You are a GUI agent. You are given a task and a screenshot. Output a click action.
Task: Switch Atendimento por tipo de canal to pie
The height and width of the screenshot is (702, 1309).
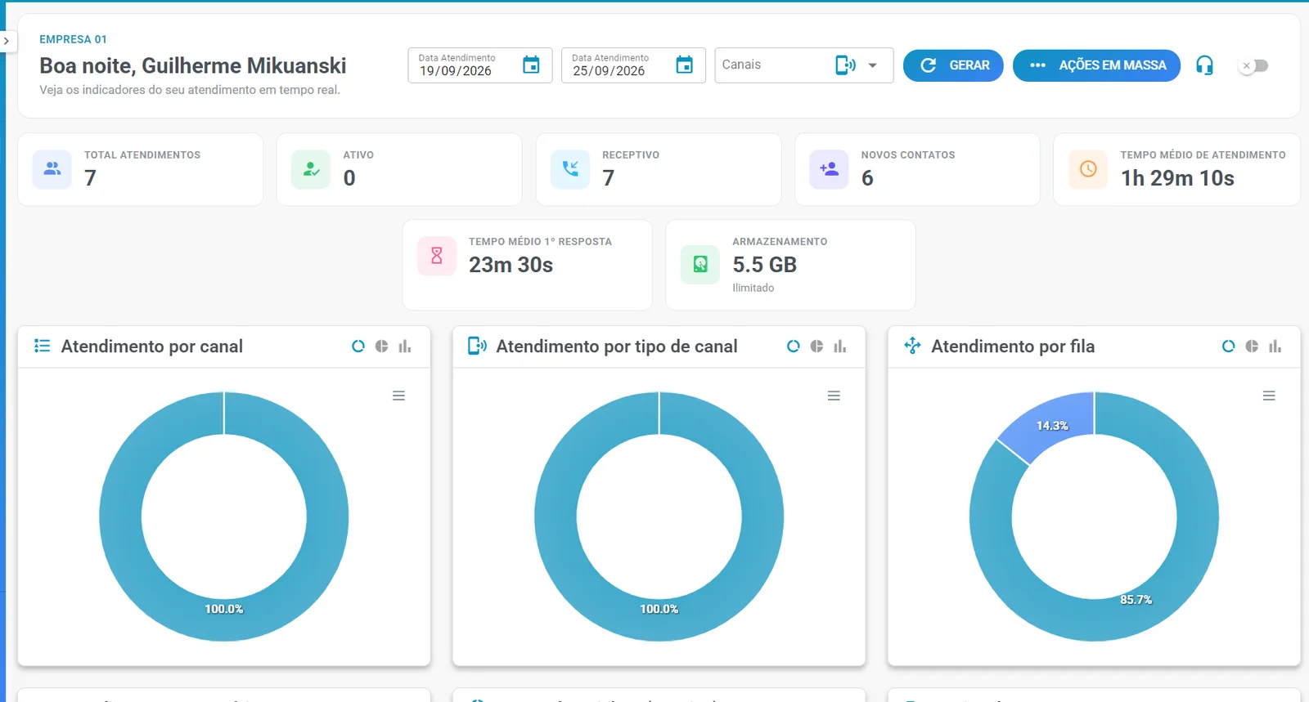[816, 347]
